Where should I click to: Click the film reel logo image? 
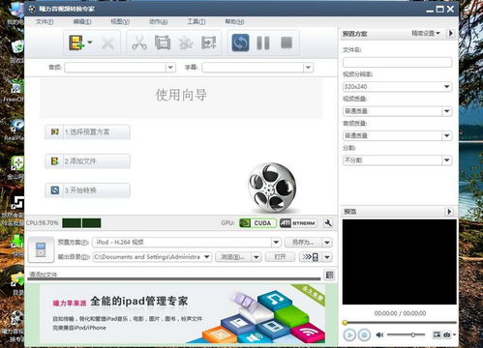click(272, 187)
